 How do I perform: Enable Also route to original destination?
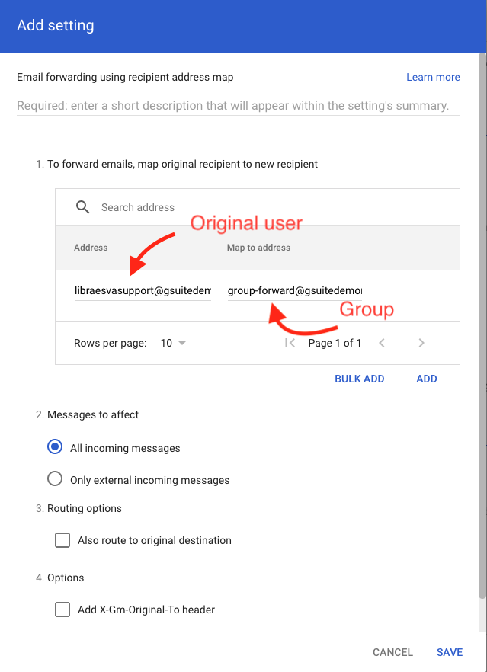point(62,540)
